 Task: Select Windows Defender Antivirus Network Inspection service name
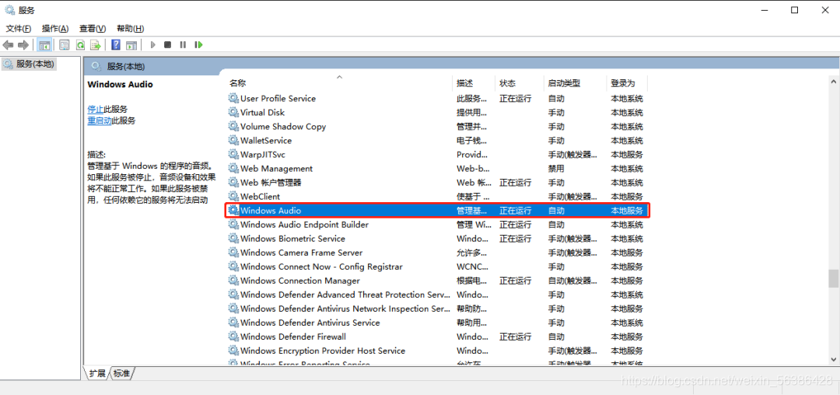click(345, 309)
